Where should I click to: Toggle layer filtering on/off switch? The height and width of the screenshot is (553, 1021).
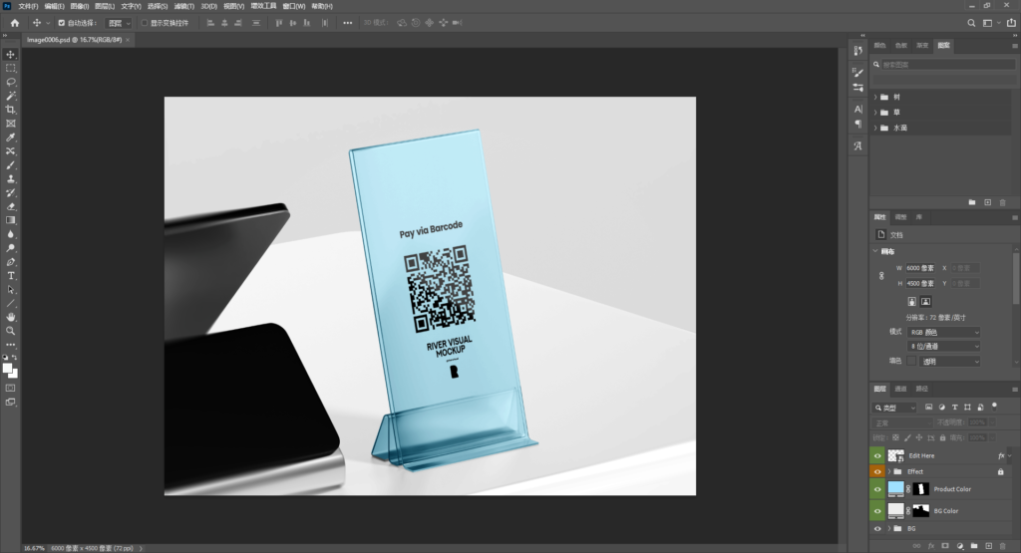pos(994,406)
